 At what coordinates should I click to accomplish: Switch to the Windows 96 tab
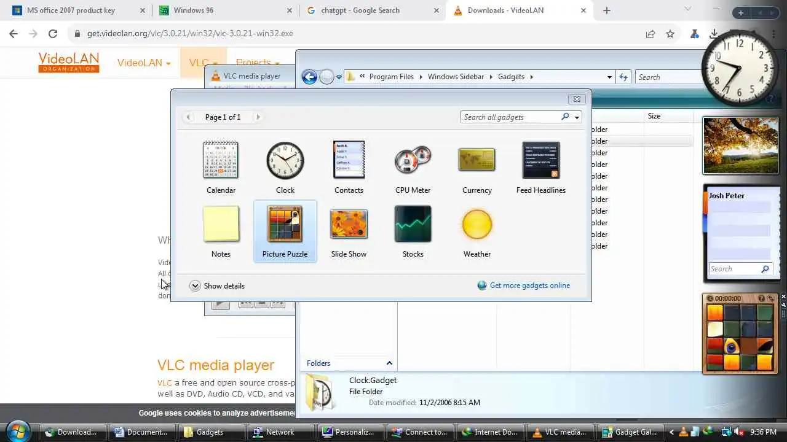[x=226, y=10]
